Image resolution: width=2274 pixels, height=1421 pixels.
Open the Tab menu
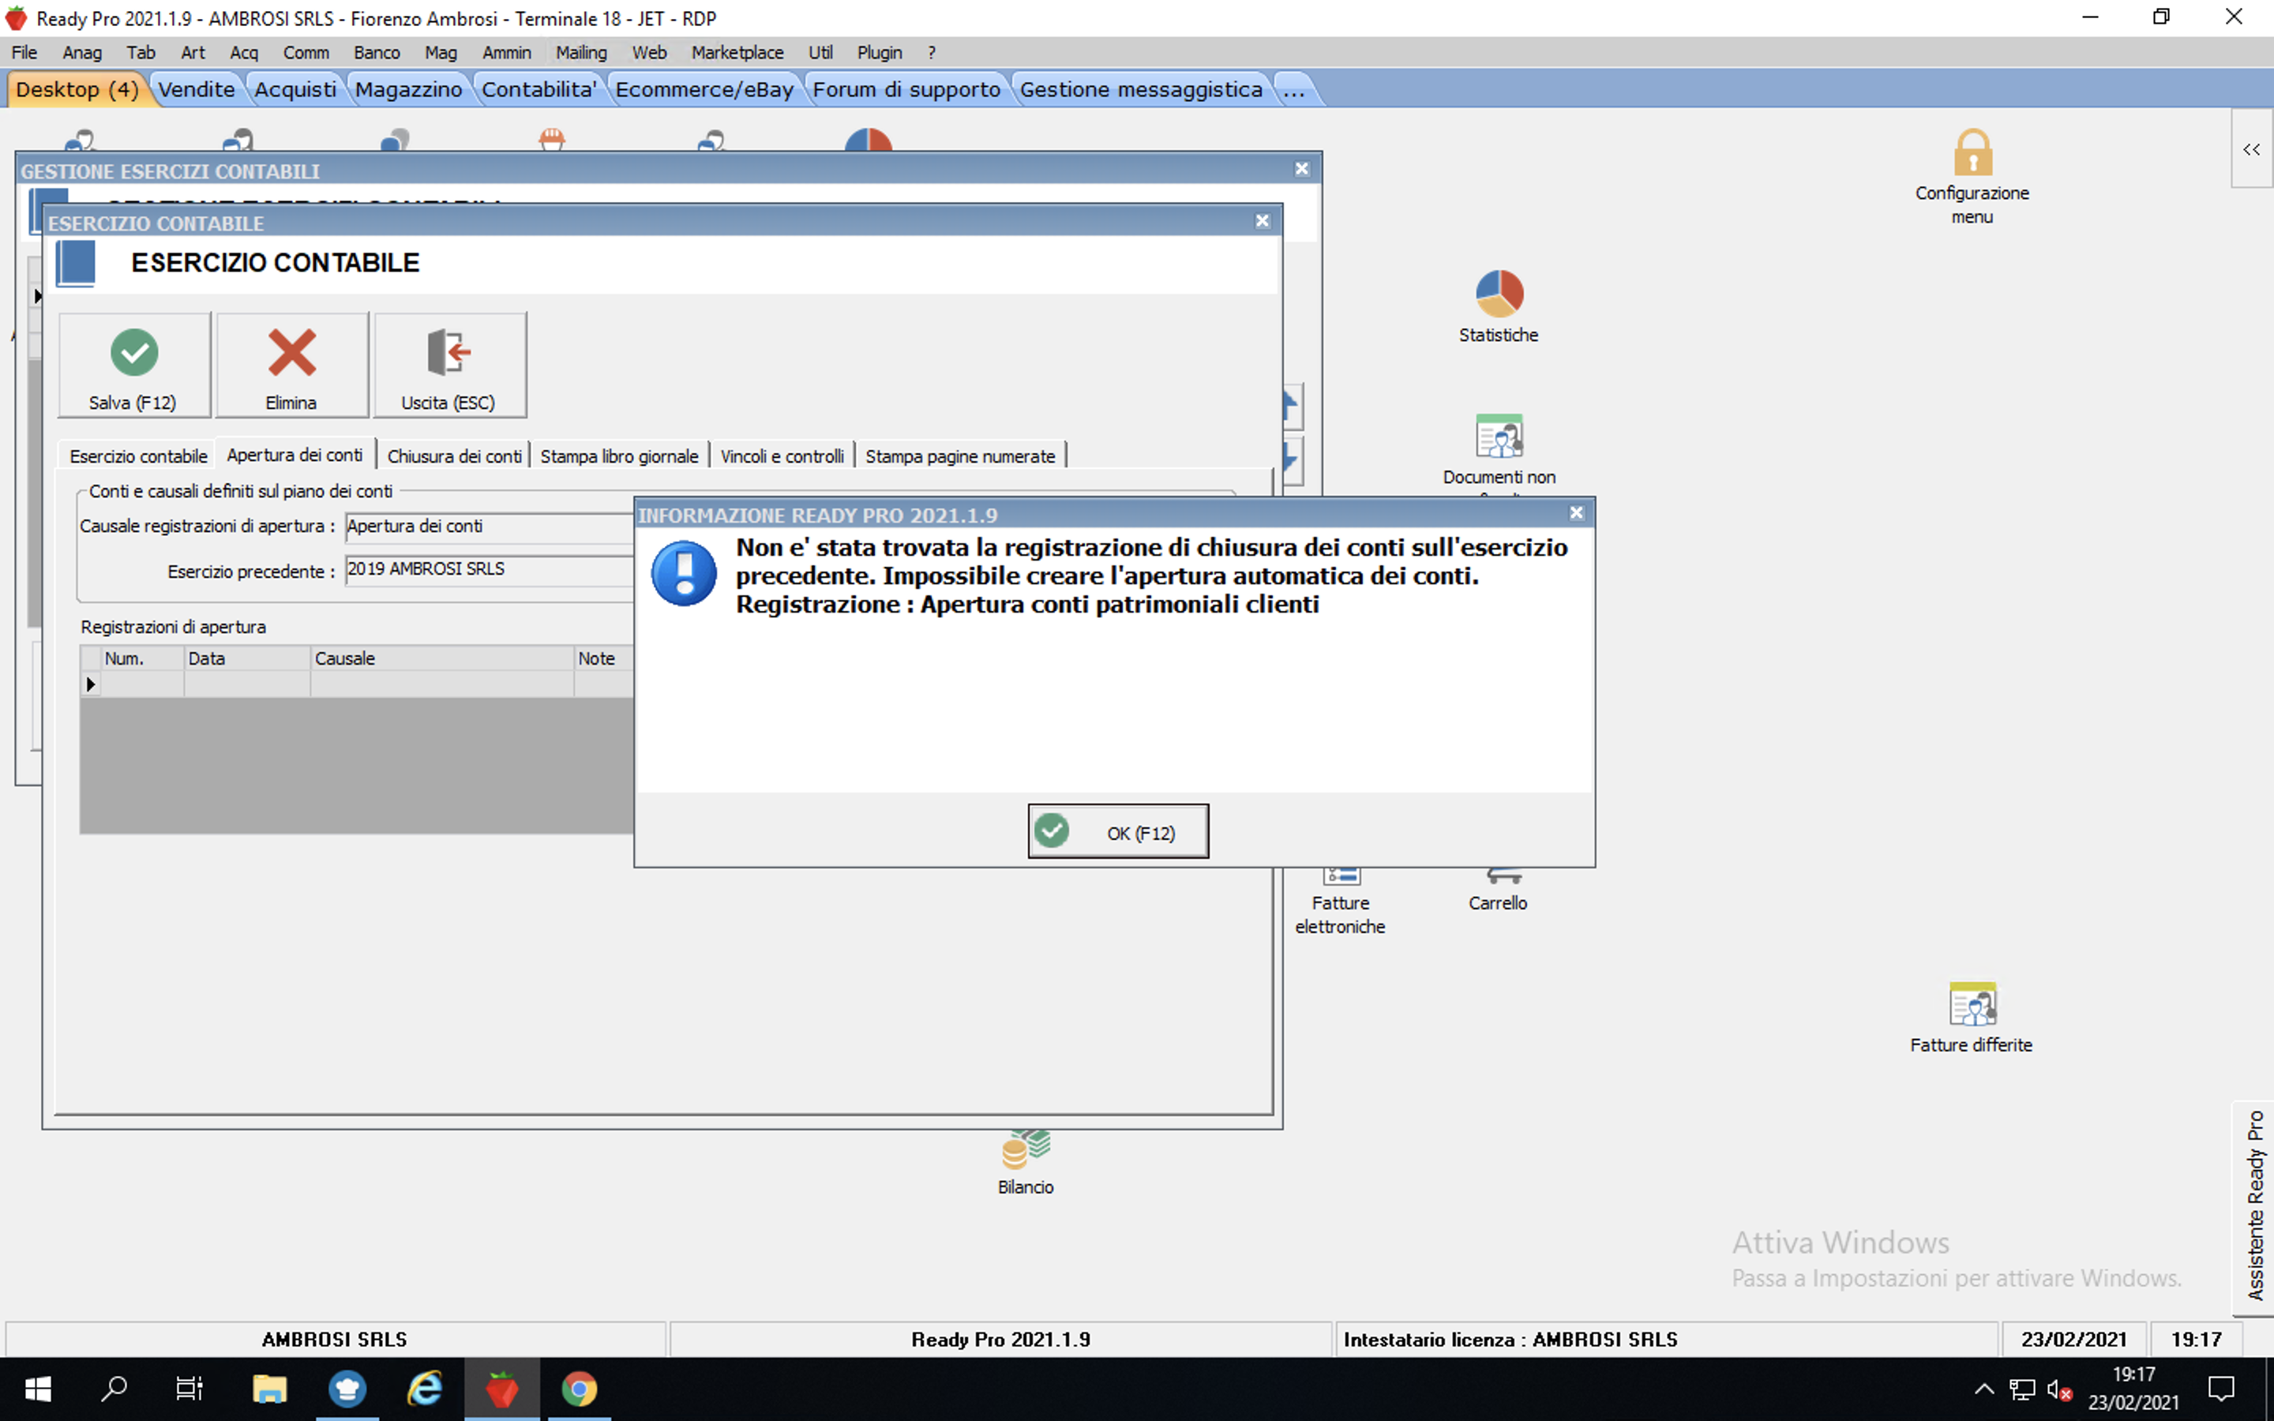(141, 53)
